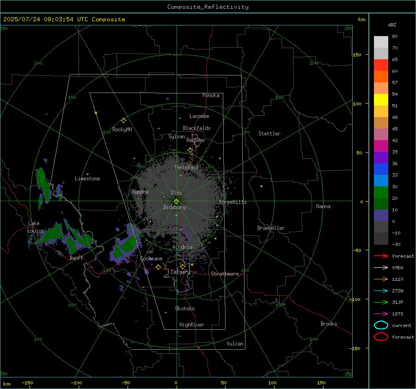Click the Sundre label
Image resolution: width=416 pixels, height=389 pixels.
(140, 191)
